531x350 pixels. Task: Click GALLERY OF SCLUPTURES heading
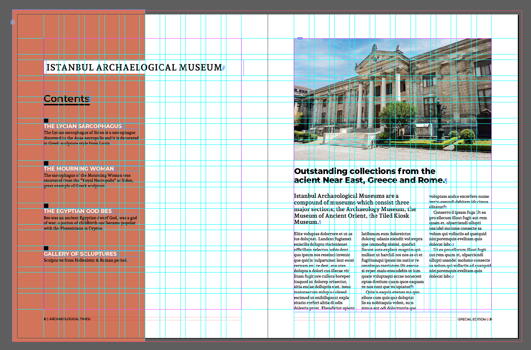(80, 254)
